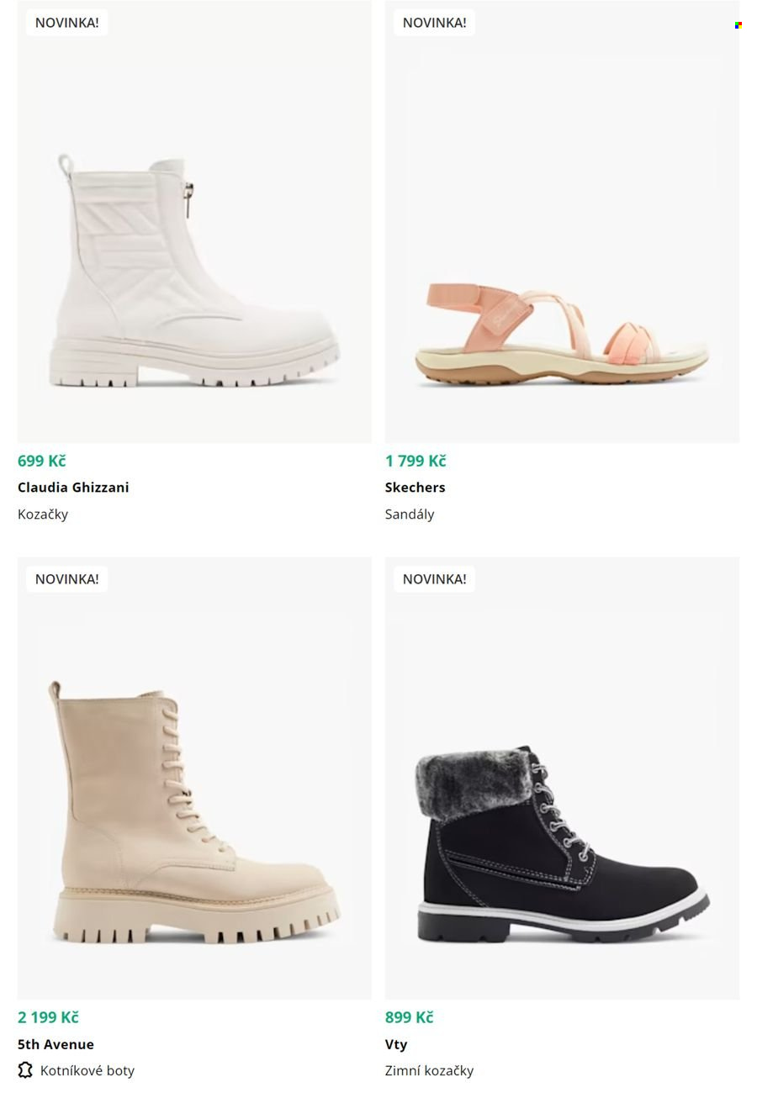The width and height of the screenshot is (757, 1098).
Task: Click the Kotníkové boty product label
Action: 87,1070
